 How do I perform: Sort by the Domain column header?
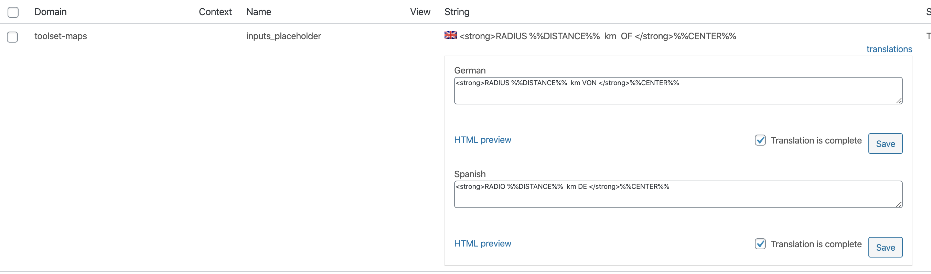click(51, 12)
